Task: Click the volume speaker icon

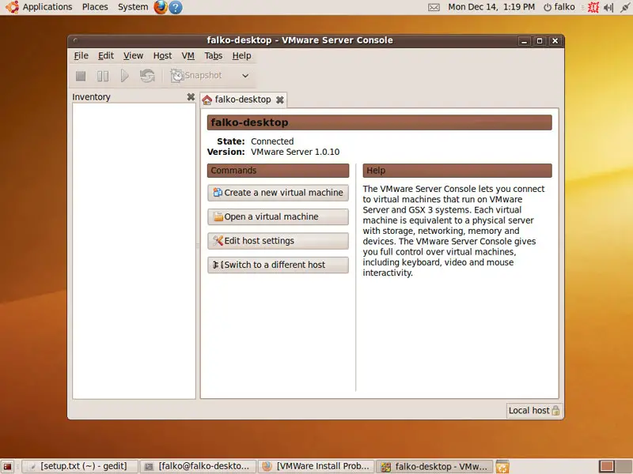Action: (608, 7)
